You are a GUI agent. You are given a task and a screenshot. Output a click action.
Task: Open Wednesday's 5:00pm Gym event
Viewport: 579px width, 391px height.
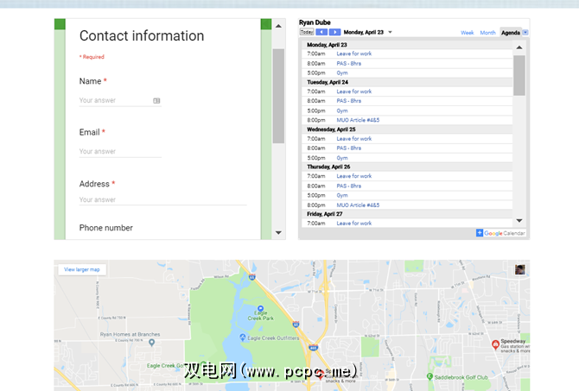342,158
